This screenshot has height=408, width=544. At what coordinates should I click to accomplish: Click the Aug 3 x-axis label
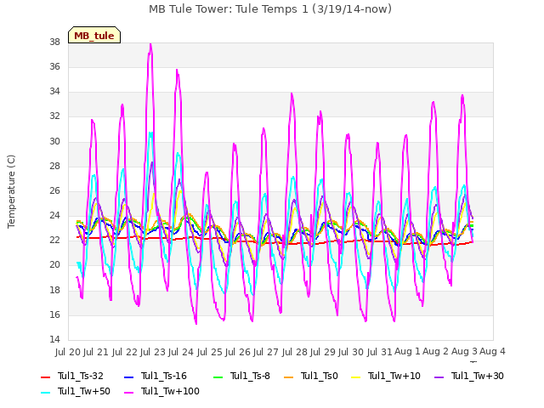tap(465, 351)
